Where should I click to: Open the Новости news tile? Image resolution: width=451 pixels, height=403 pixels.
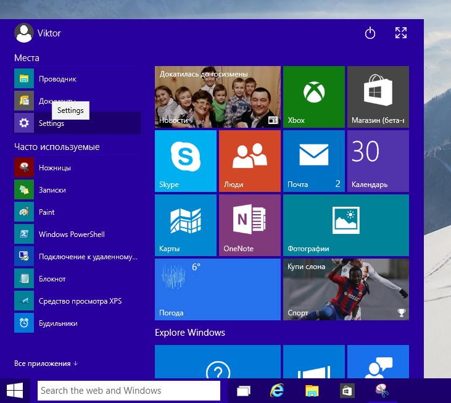pyautogui.click(x=218, y=97)
